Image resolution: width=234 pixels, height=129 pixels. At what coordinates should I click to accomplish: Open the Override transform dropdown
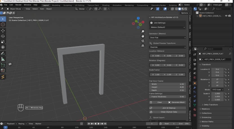(168, 47)
